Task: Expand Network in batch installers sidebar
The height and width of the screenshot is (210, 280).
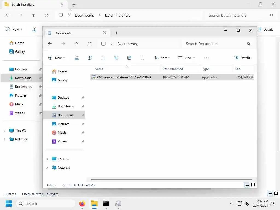Action: point(4,139)
